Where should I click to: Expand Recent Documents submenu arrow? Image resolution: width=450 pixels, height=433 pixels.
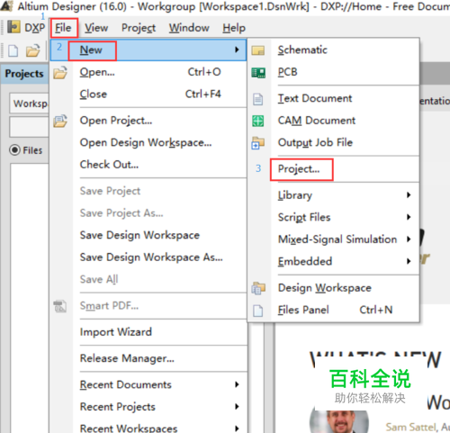[x=237, y=384]
